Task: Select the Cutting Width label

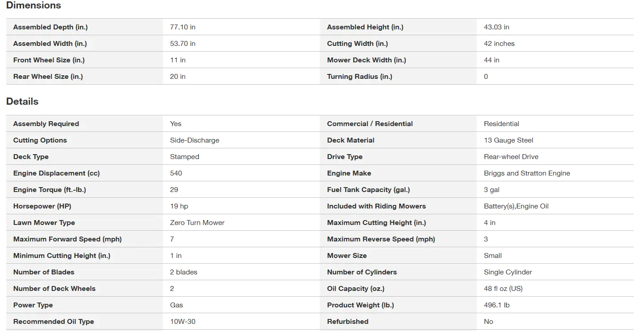Action: [357, 44]
